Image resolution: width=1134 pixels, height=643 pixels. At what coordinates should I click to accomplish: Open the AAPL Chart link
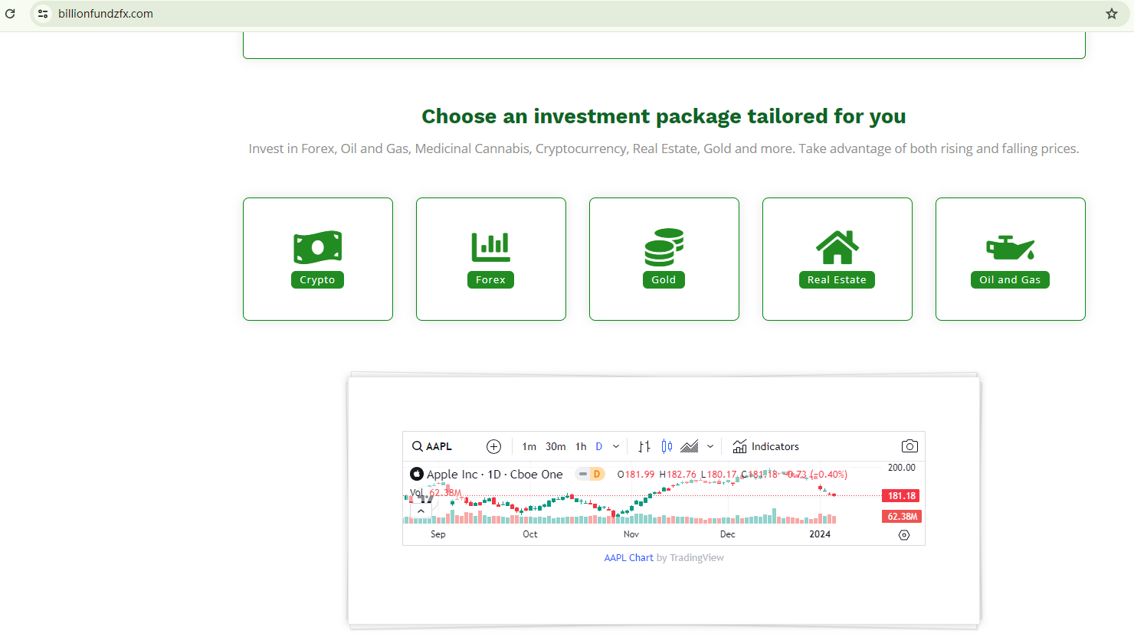(x=628, y=558)
